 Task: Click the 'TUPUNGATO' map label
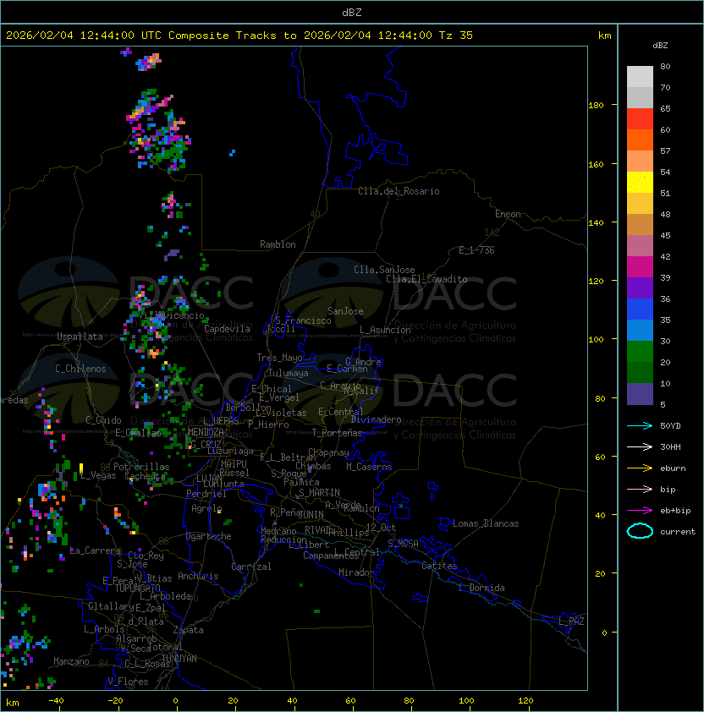[137, 589]
